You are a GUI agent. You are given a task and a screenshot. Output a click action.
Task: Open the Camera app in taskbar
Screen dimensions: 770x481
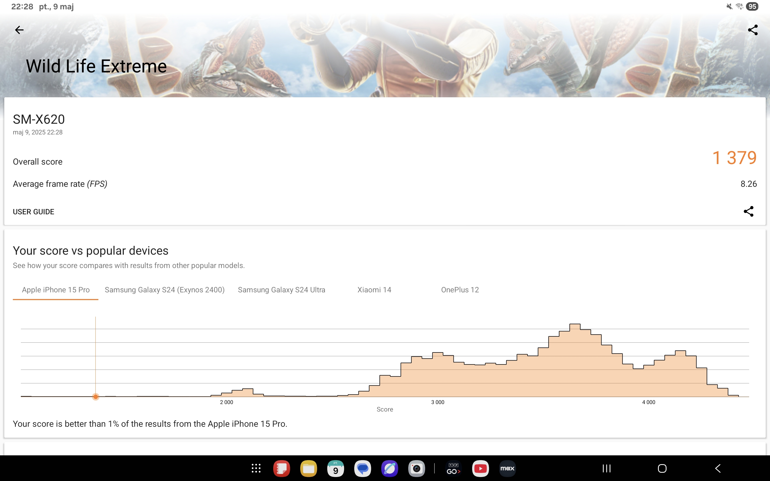point(417,468)
